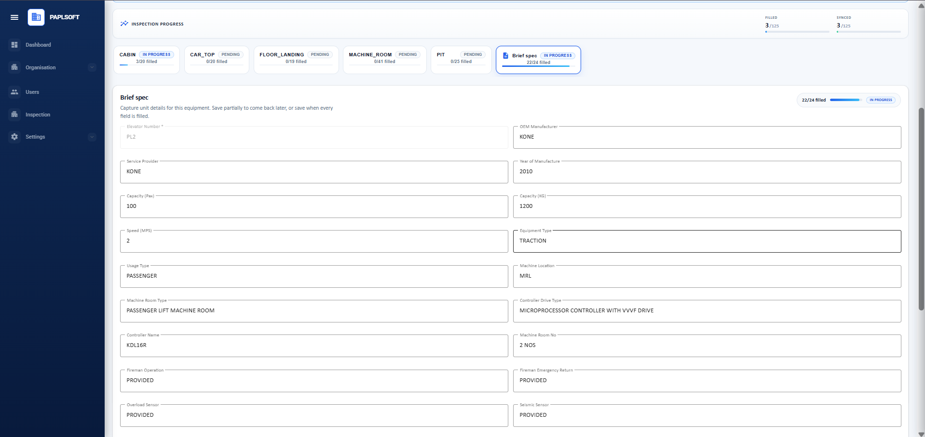Edit the Capacity (Pax) field
Screen dimensions: 925x437
pyautogui.click(x=314, y=206)
